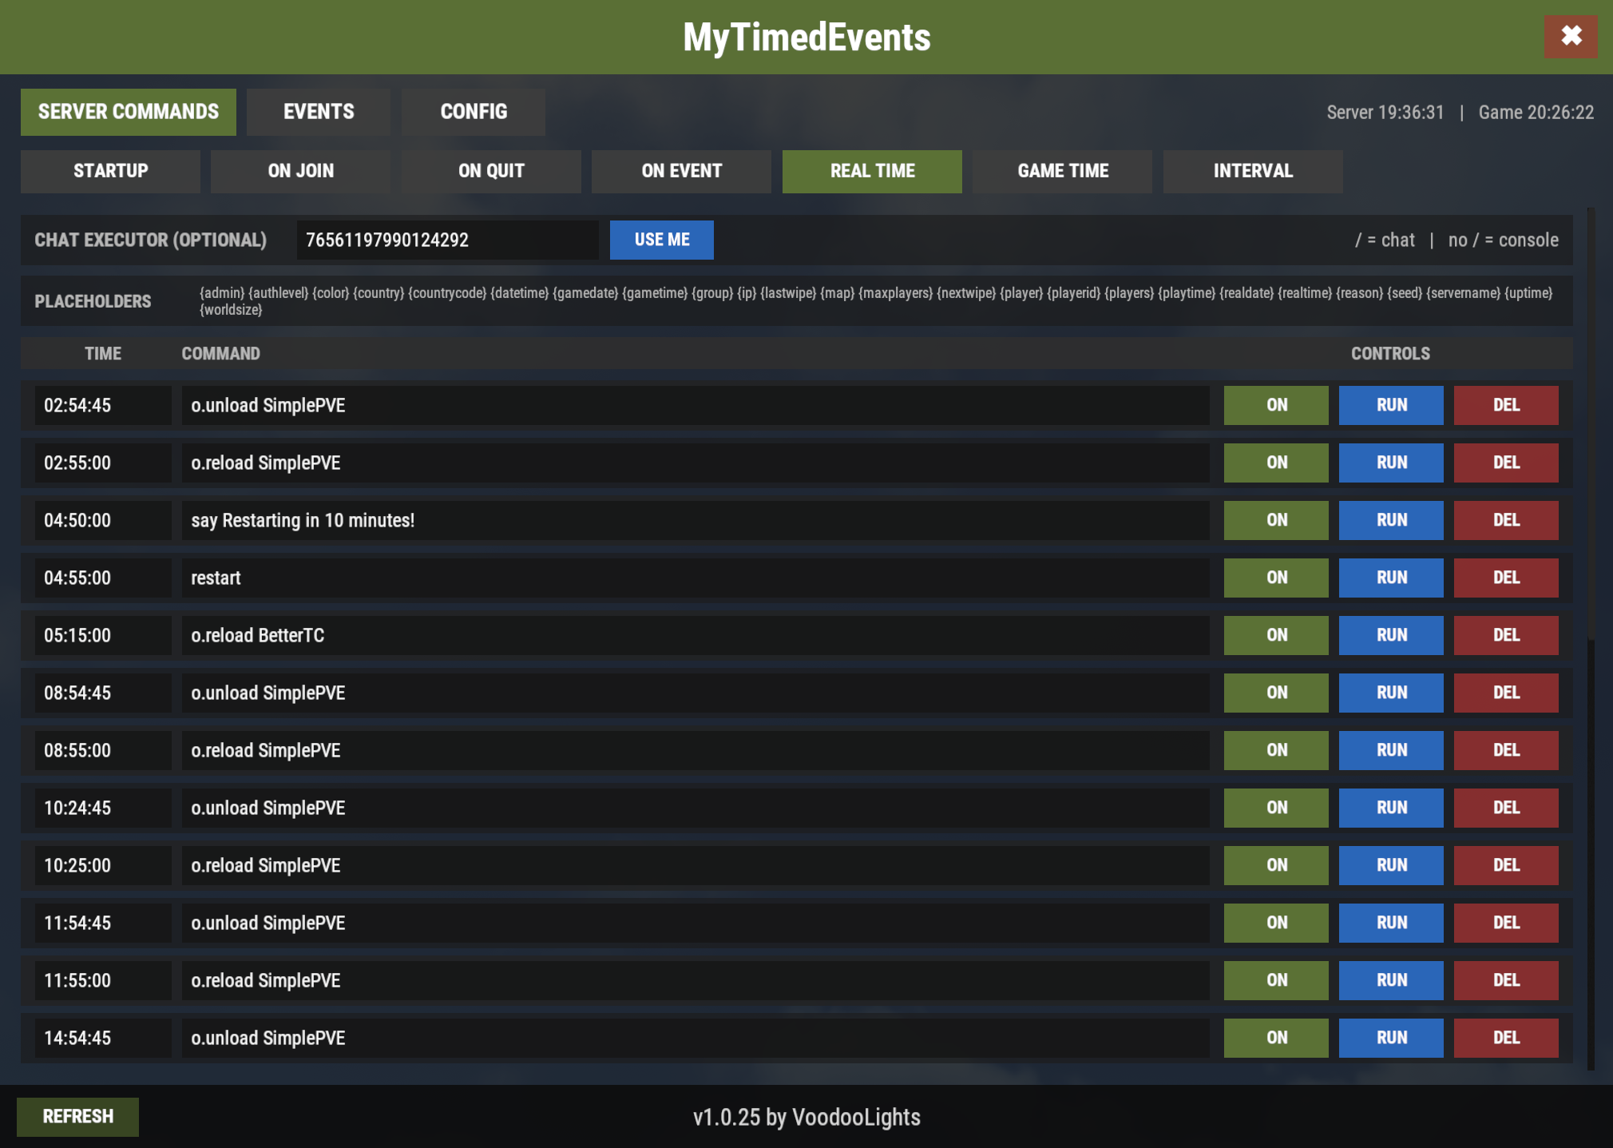The width and height of the screenshot is (1613, 1148).
Task: Switch to the EVENTS tab
Action: point(319,112)
